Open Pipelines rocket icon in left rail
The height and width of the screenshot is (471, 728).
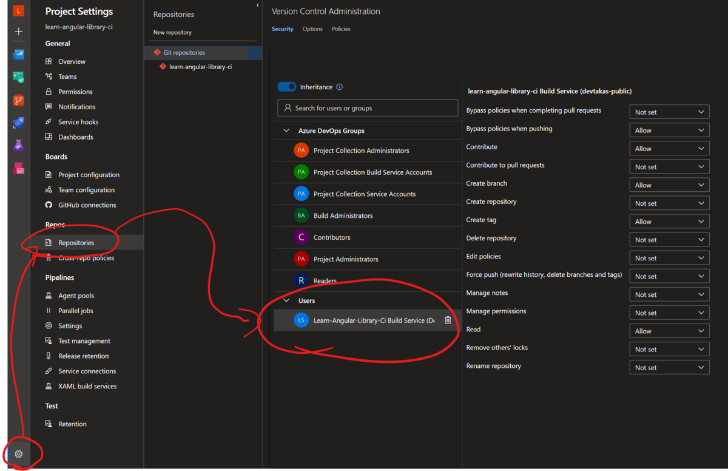[x=19, y=123]
